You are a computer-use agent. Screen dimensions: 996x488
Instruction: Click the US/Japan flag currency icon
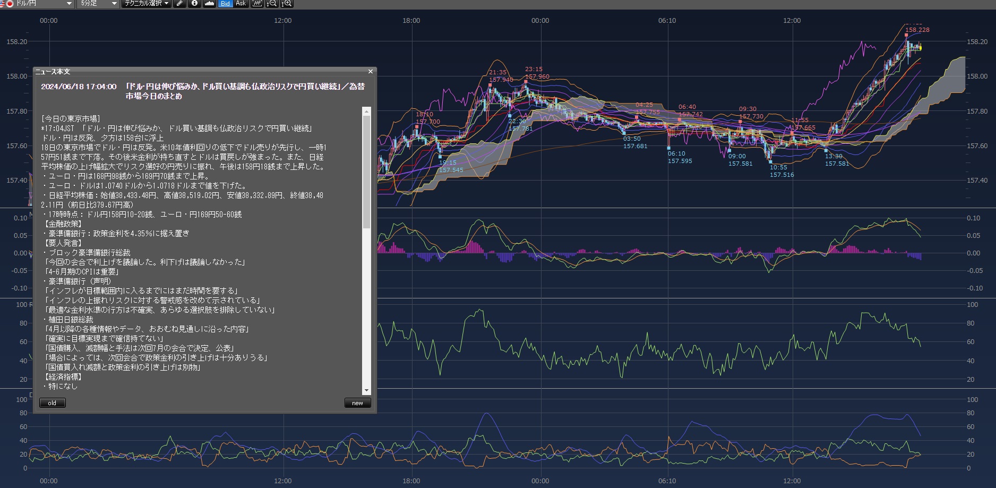(6, 4)
